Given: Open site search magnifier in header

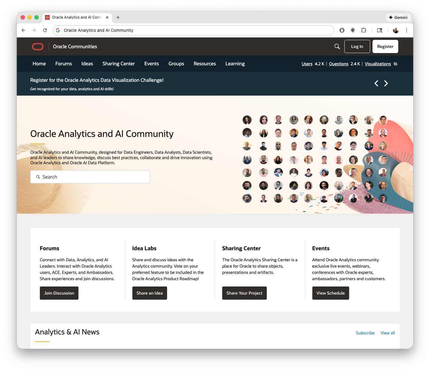Looking at the screenshot, I should pyautogui.click(x=337, y=46).
